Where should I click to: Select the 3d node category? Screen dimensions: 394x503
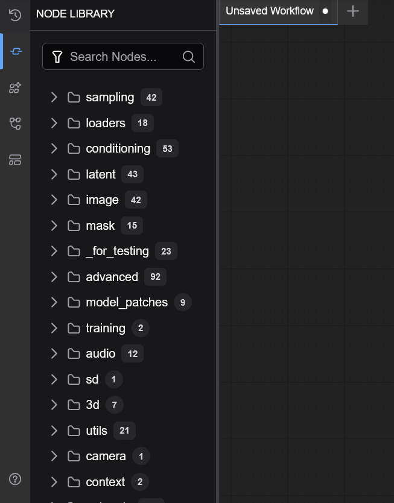tap(92, 405)
